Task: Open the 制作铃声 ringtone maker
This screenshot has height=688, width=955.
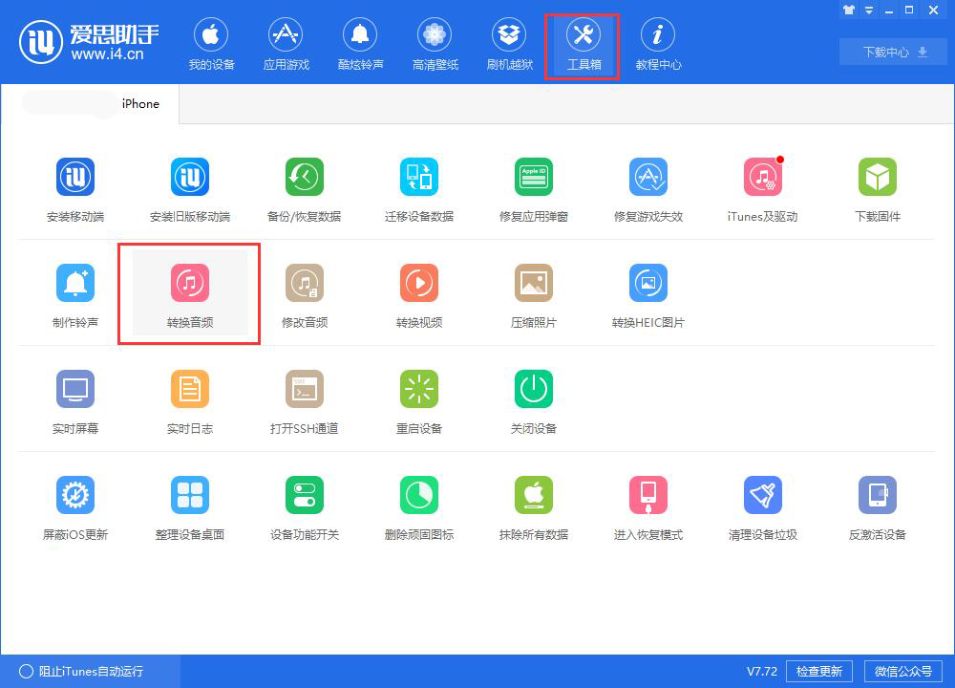Action: point(75,291)
